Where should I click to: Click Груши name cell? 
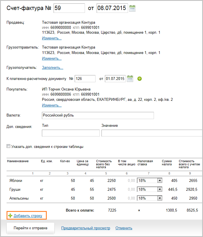pyautogui.click(x=15, y=190)
